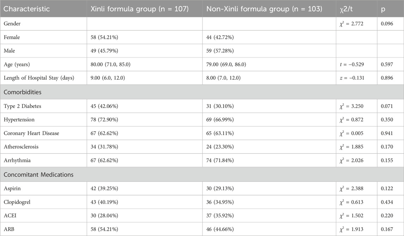Viewport: 404px width, 236px height.
Task: Select the Length of Hospital Stay label
Action: (40, 78)
